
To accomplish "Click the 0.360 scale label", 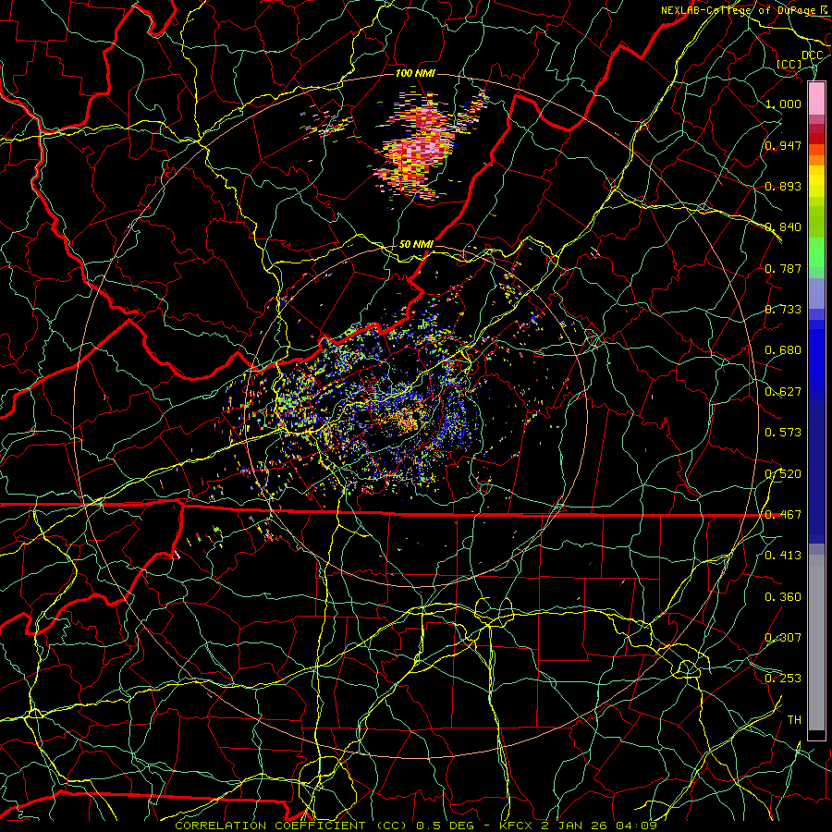I will [x=783, y=597].
